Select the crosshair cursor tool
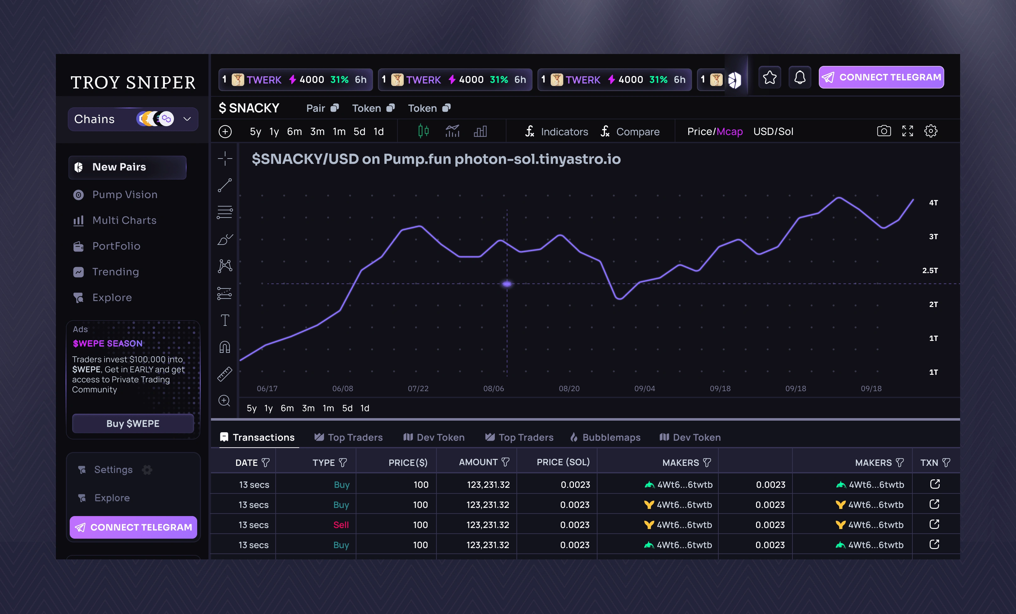The image size is (1016, 614). (225, 158)
